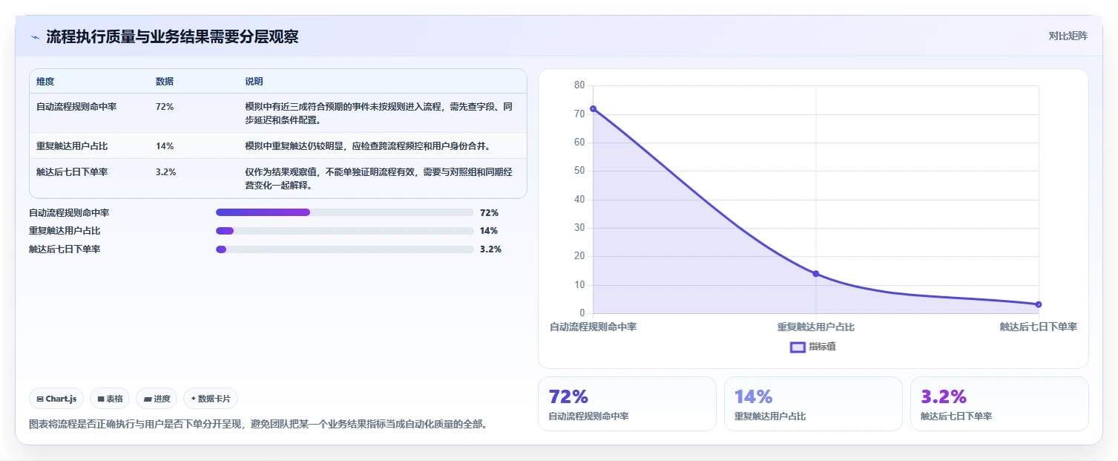Click the chart data point at 3.2

1038,304
